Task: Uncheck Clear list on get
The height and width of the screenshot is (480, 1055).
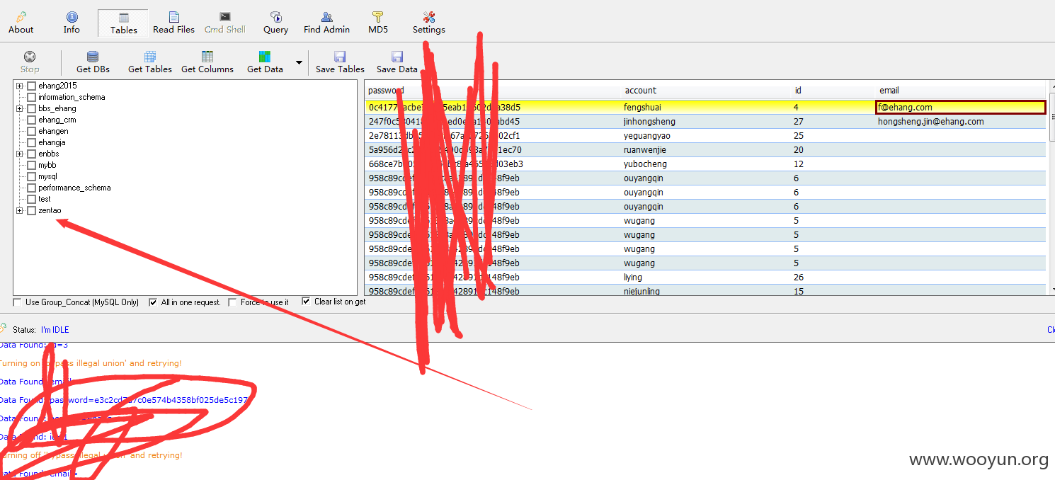Action: tap(306, 302)
